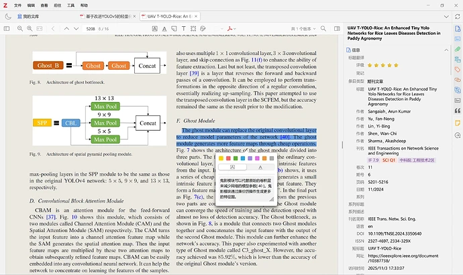Collapse the 信息 section in item pane
The width and height of the screenshot is (463, 275).
(446, 50)
